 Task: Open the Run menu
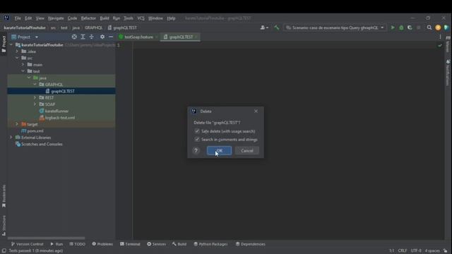click(x=116, y=18)
